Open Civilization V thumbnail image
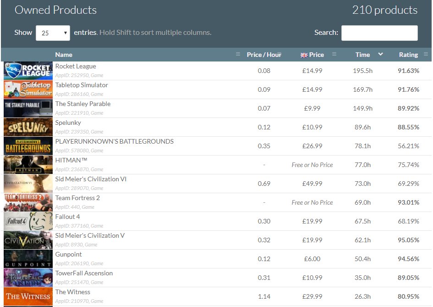Screen dimensions: 433x307 [28, 240]
